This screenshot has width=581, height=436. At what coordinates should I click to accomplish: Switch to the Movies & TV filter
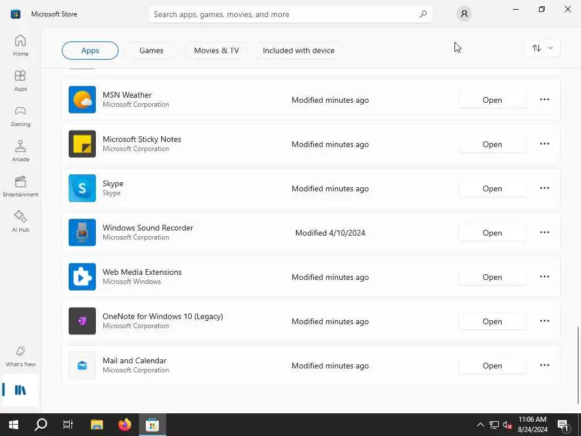click(x=216, y=51)
